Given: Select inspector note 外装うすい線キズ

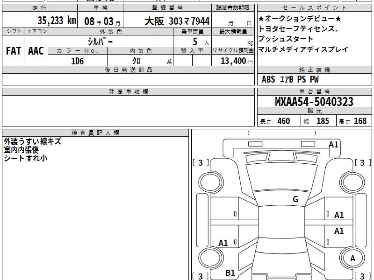Looking at the screenshot, I should 32,142.
